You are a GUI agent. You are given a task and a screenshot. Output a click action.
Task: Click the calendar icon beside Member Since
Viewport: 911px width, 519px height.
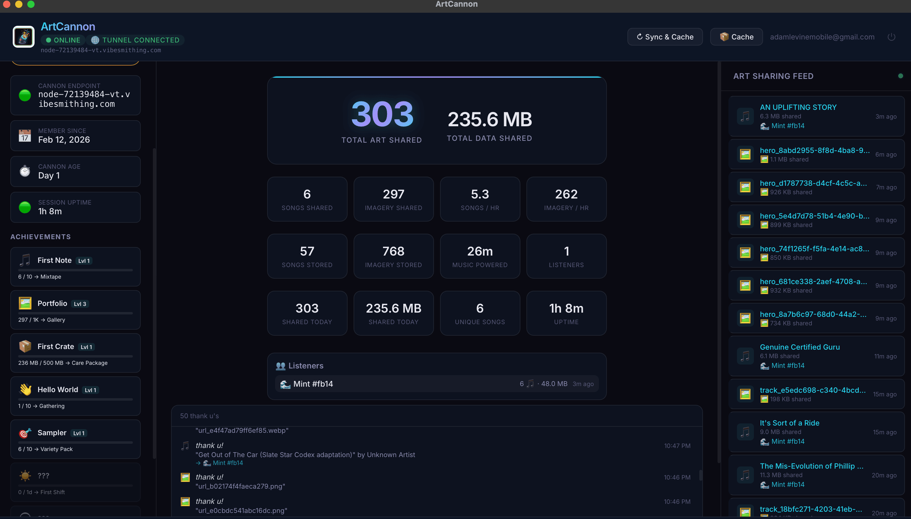[x=25, y=135]
